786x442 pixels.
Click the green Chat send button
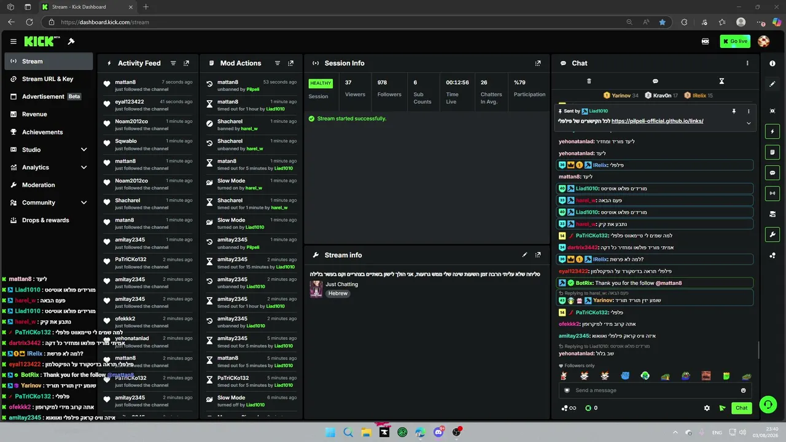click(742, 408)
